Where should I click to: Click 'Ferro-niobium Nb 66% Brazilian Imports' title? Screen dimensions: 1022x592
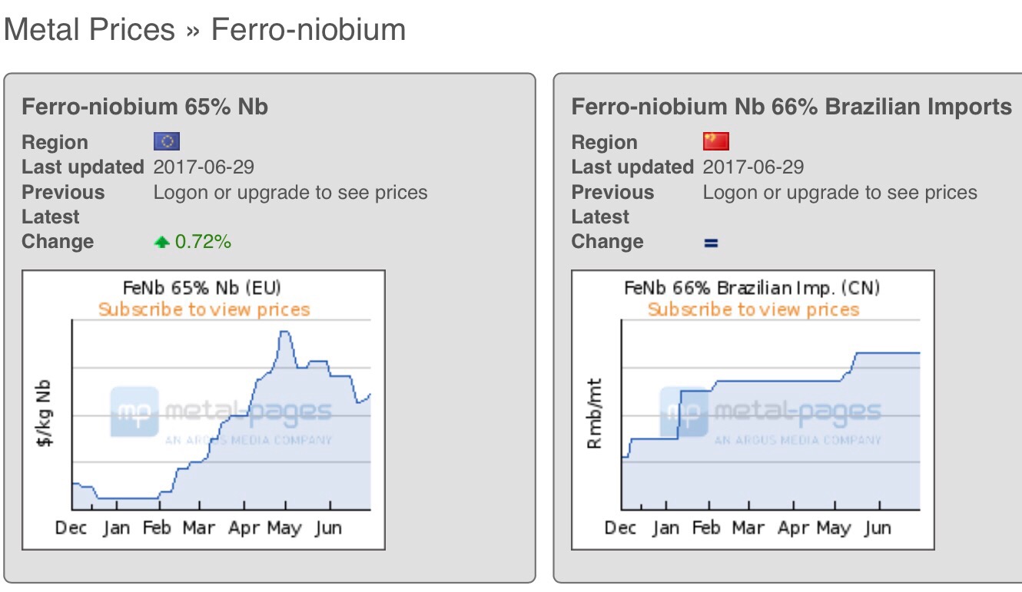(x=791, y=107)
